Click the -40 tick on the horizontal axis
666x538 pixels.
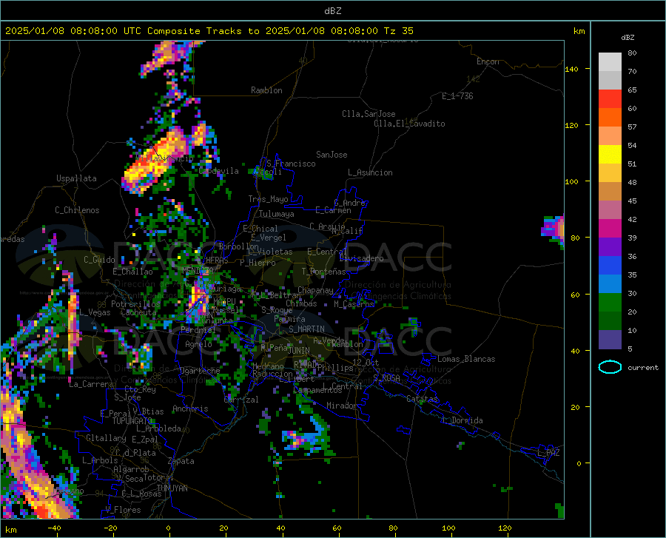(x=54, y=528)
